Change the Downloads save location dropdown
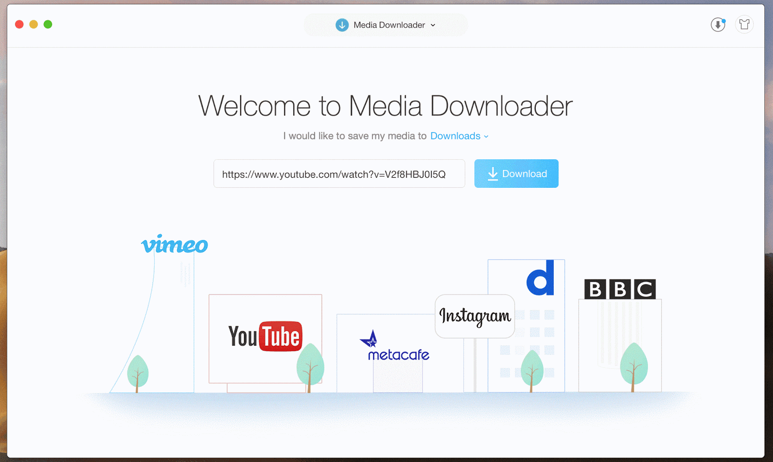 pyautogui.click(x=459, y=136)
